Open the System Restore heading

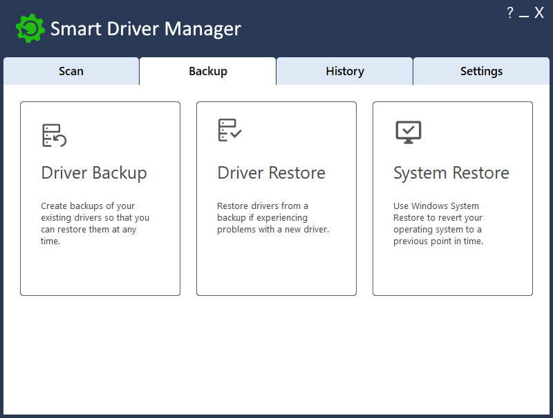[451, 173]
